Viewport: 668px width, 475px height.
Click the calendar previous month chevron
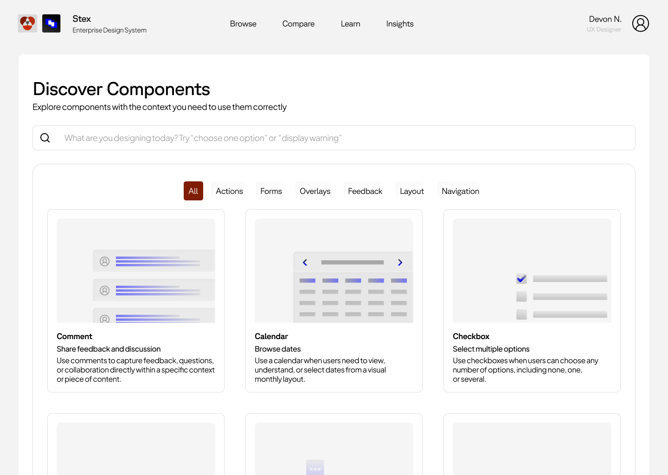[x=305, y=263]
